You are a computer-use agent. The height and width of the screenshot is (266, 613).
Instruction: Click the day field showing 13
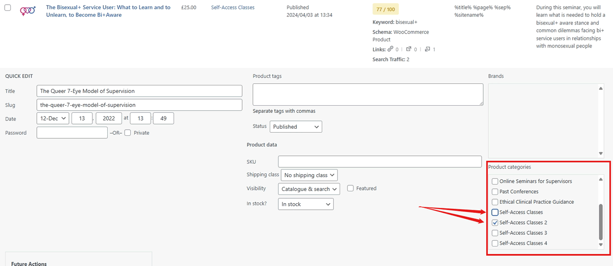point(82,118)
